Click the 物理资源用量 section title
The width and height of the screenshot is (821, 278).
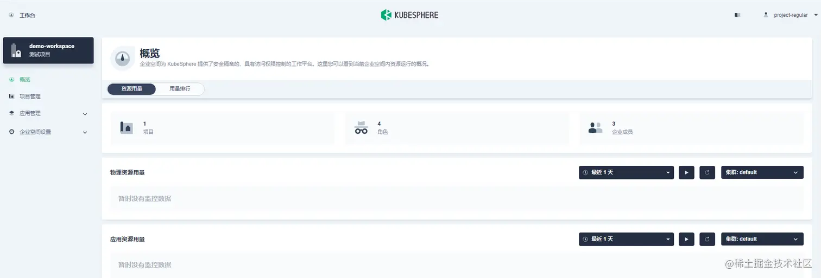(128, 173)
